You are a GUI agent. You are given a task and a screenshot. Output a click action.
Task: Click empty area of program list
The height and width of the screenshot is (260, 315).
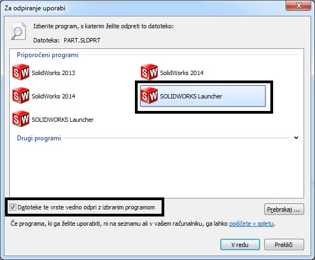click(157, 169)
